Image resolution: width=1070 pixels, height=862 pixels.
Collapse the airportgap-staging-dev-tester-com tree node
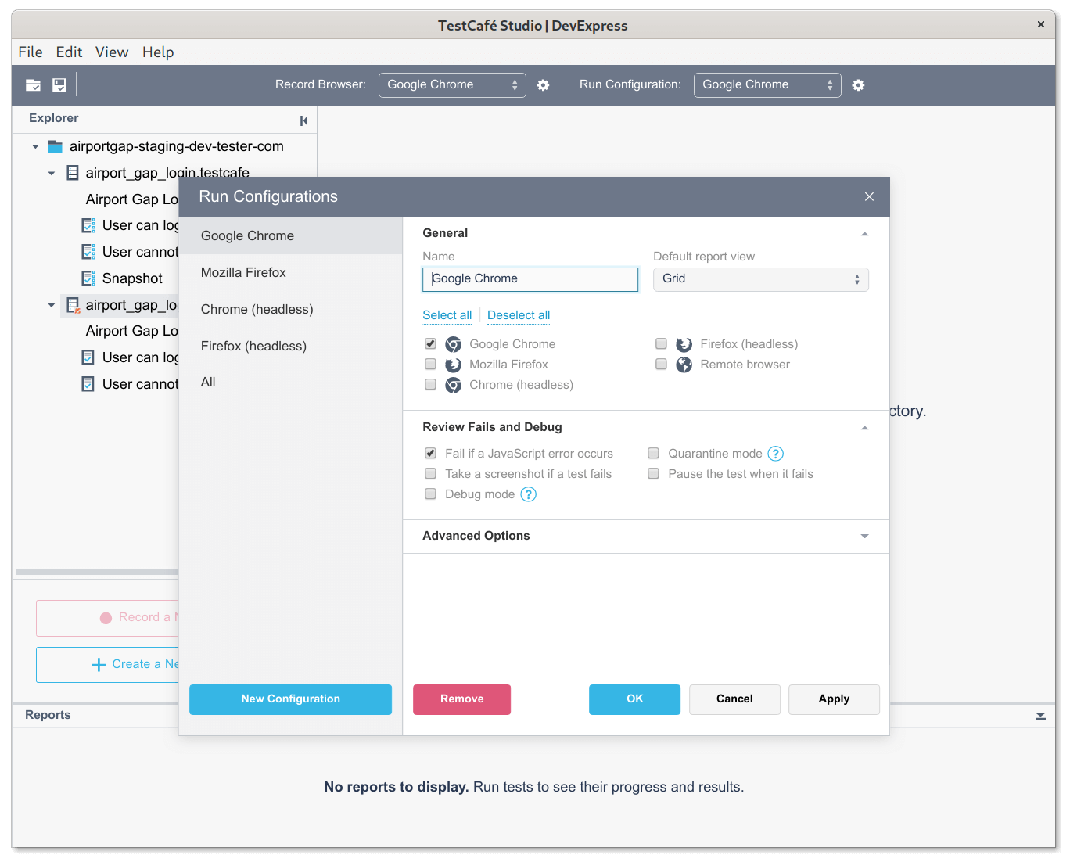[35, 147]
